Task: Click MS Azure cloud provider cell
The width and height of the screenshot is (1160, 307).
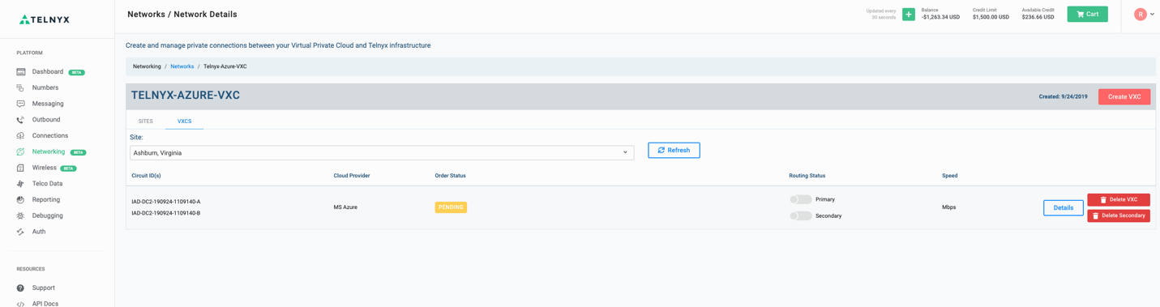Action: (x=345, y=207)
